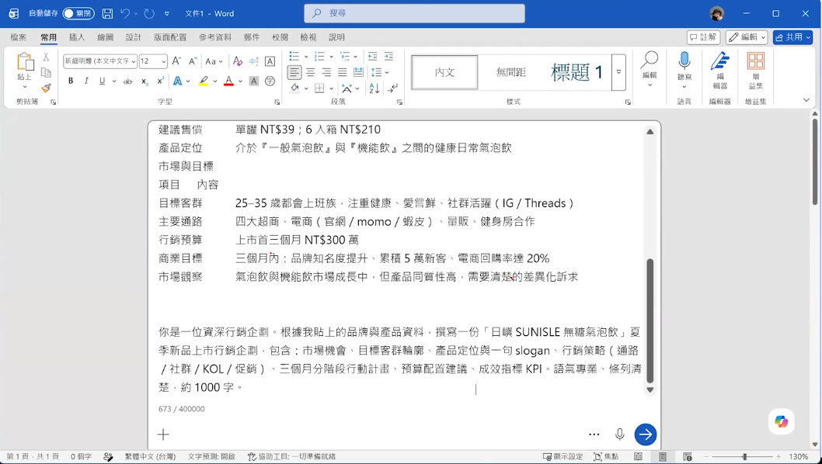Justify the paragraph text

pos(343,72)
